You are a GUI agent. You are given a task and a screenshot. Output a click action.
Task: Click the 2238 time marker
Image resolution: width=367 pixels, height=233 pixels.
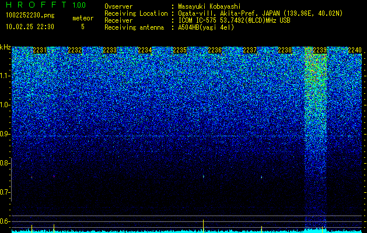(x=285, y=50)
